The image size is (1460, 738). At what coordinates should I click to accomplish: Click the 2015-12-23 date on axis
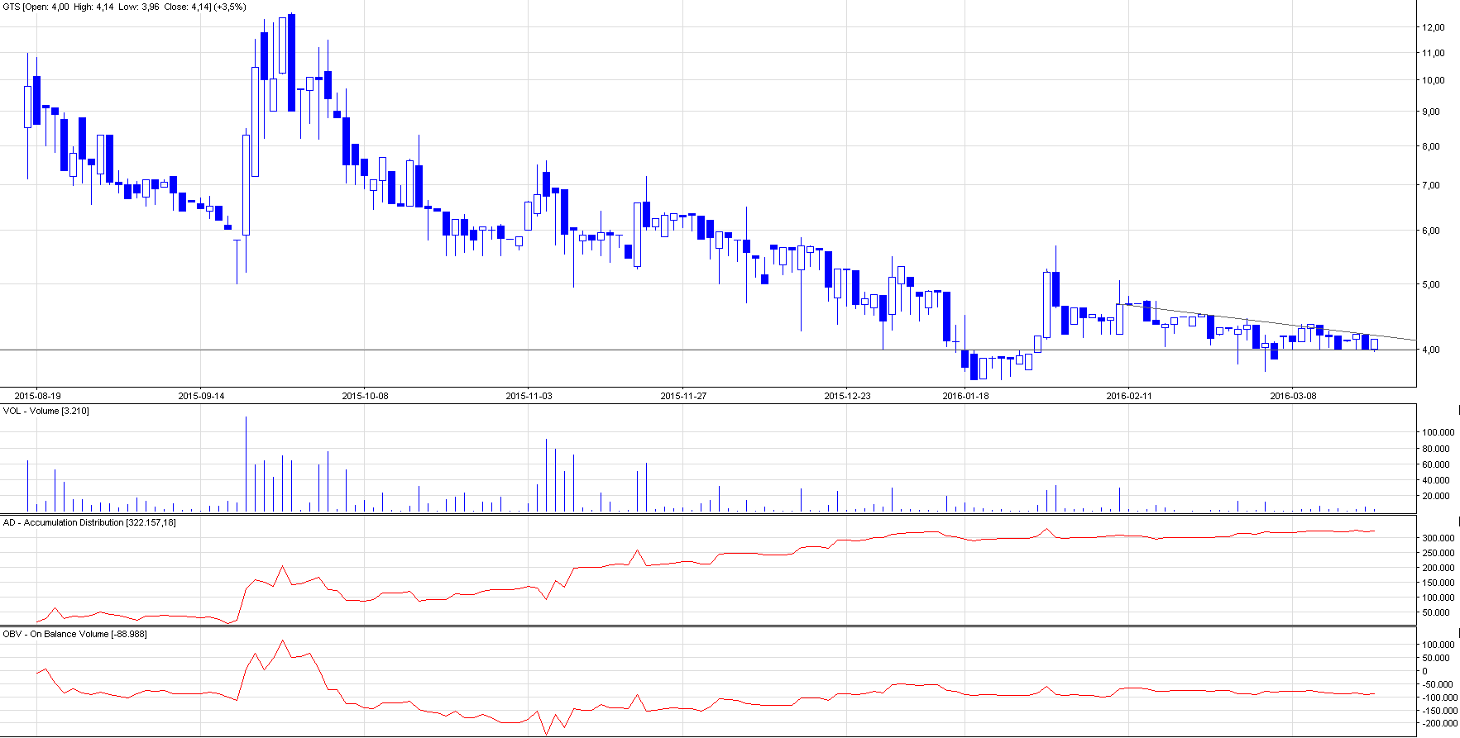click(x=847, y=396)
